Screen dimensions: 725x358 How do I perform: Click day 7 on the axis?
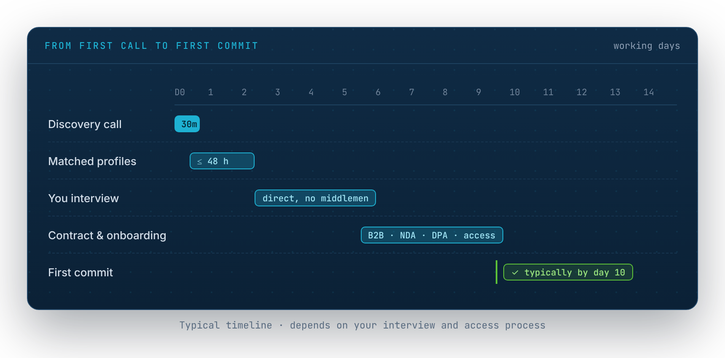pyautogui.click(x=412, y=92)
